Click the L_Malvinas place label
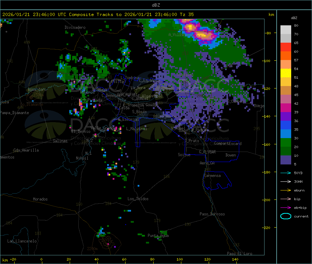The image size is (312, 264). click(137, 129)
